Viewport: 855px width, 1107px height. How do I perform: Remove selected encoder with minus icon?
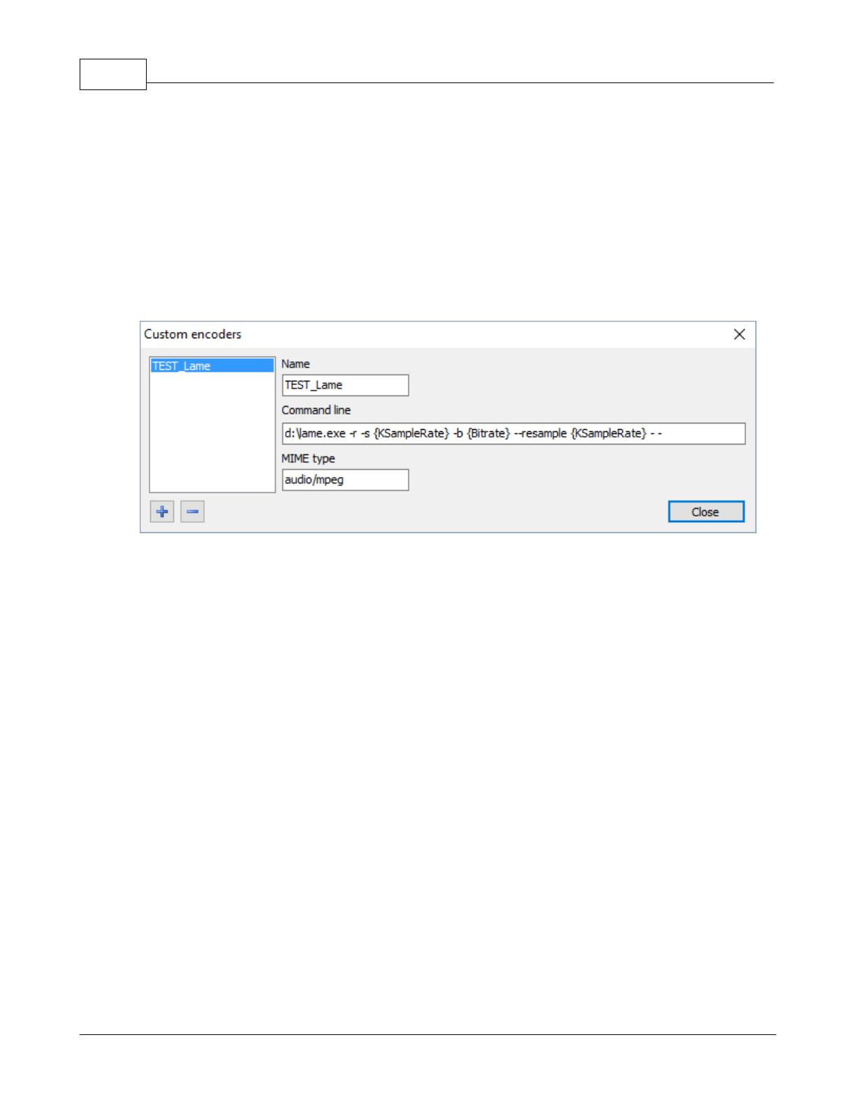point(192,512)
